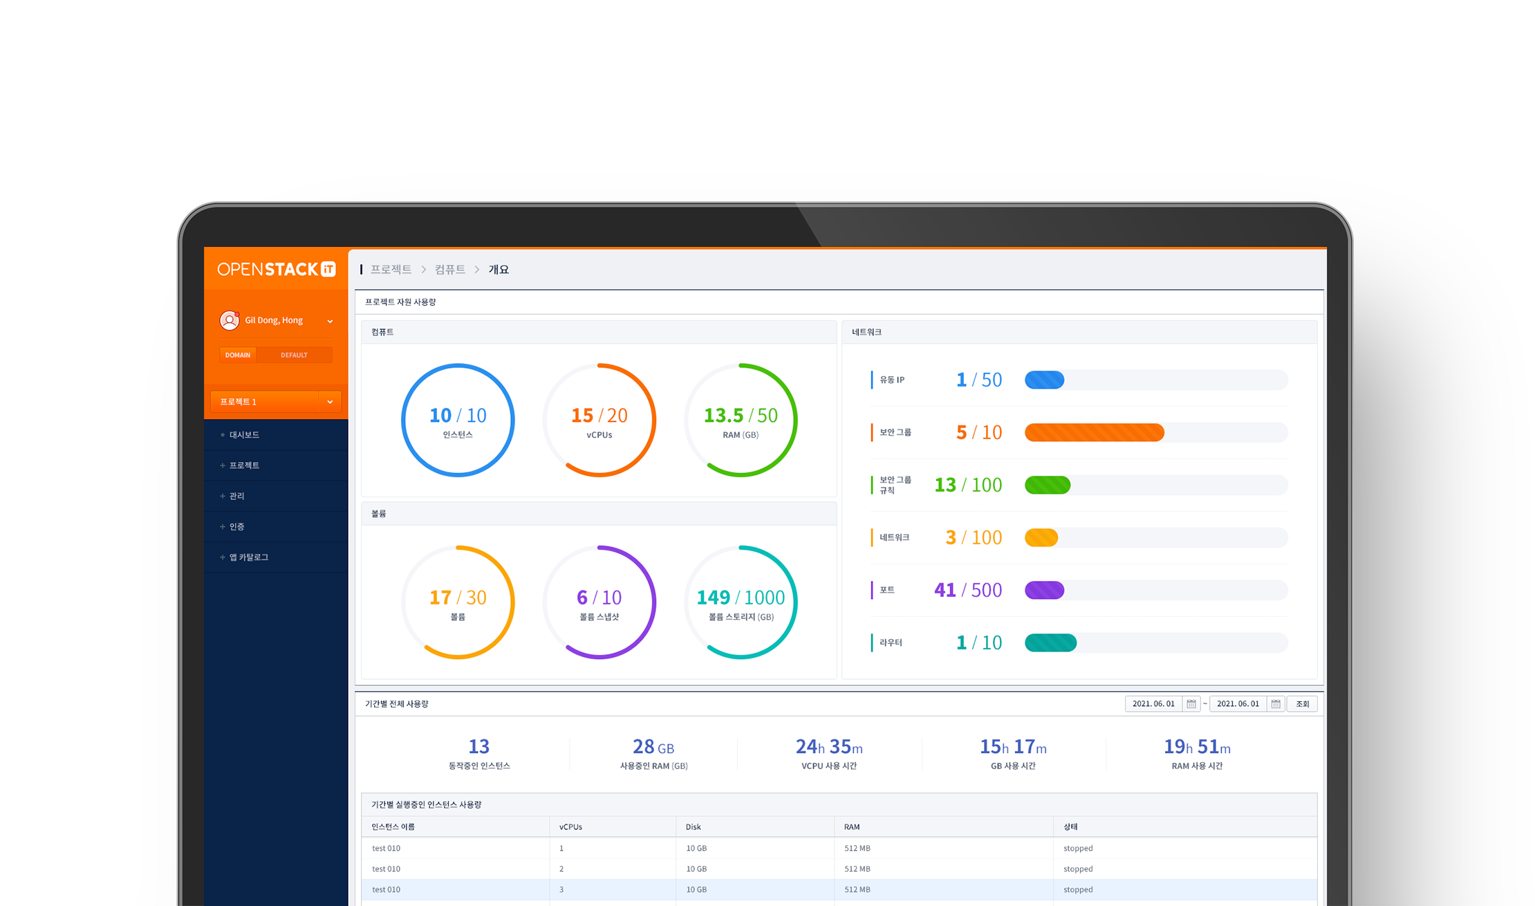
Task: Open the end date calendar picker icon
Action: point(1276,704)
